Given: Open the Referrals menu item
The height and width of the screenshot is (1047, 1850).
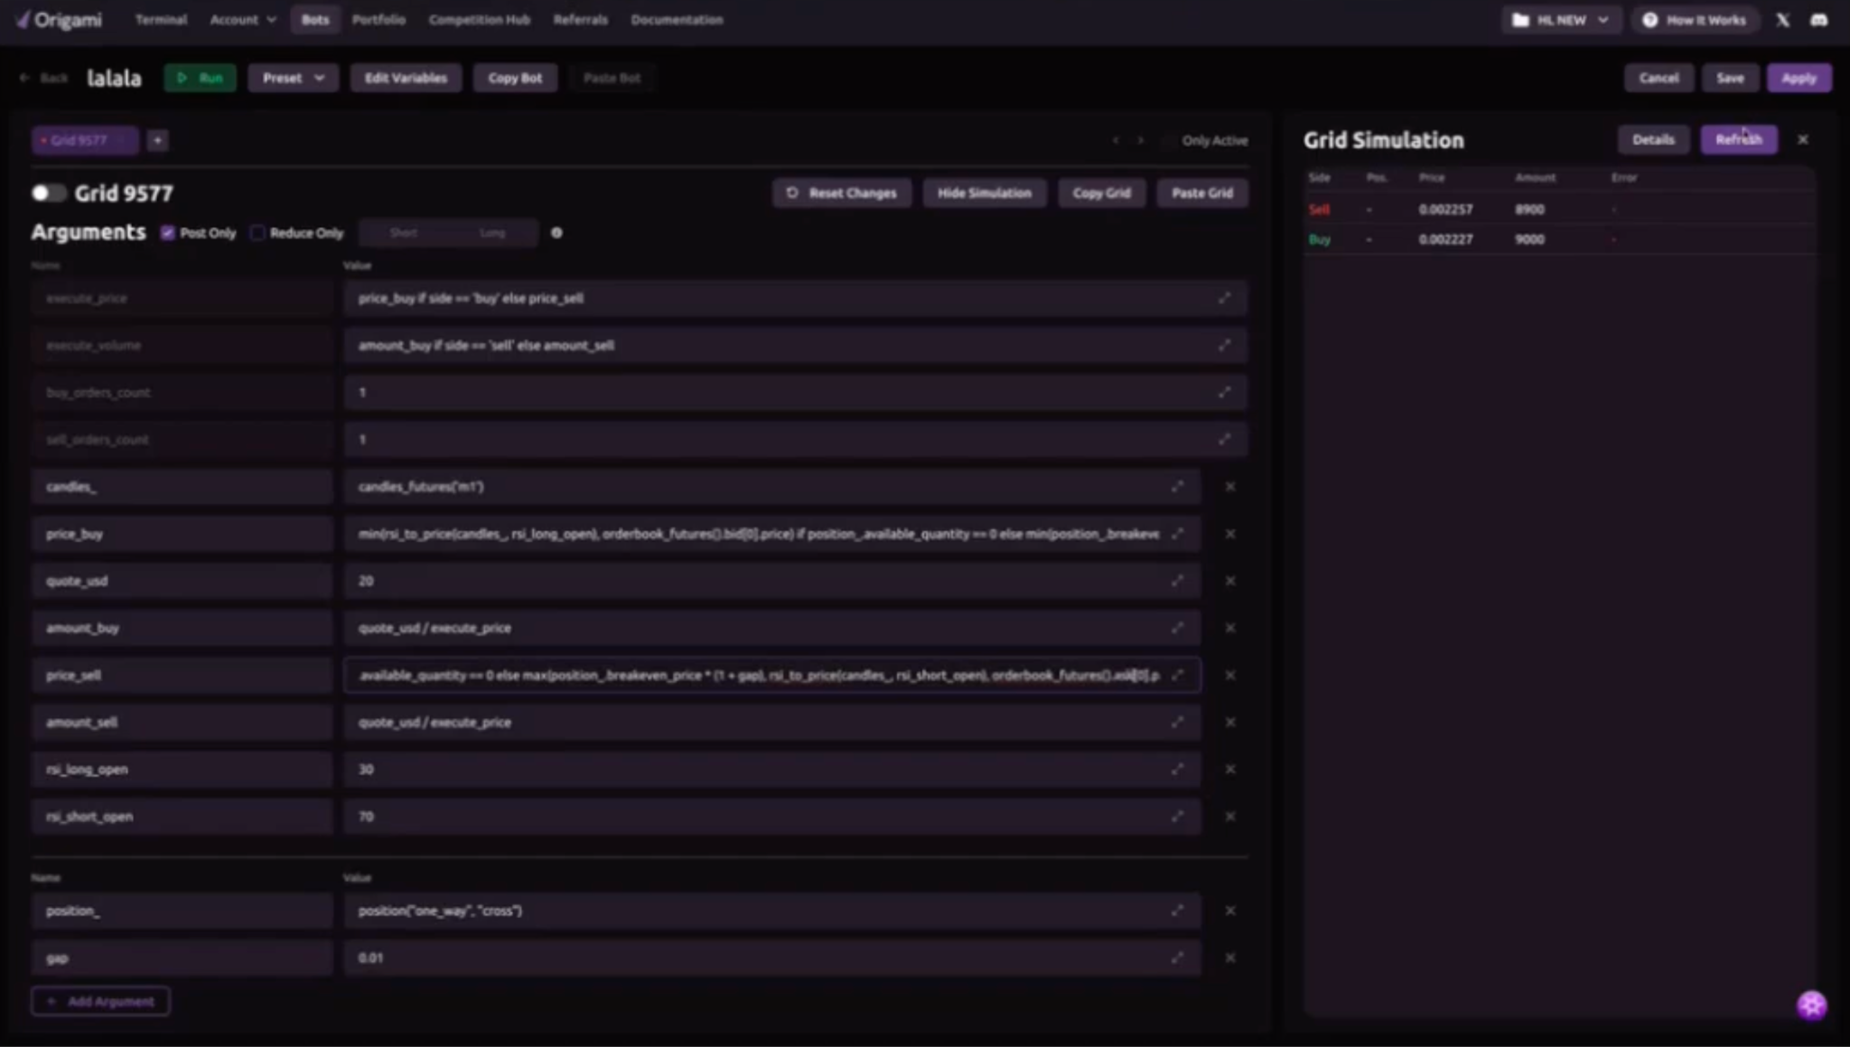Looking at the screenshot, I should pyautogui.click(x=580, y=20).
